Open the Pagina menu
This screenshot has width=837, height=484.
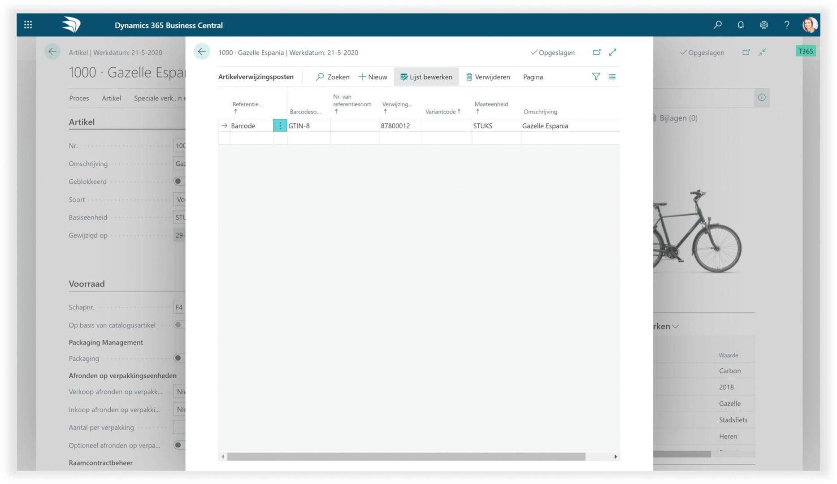[x=533, y=77]
